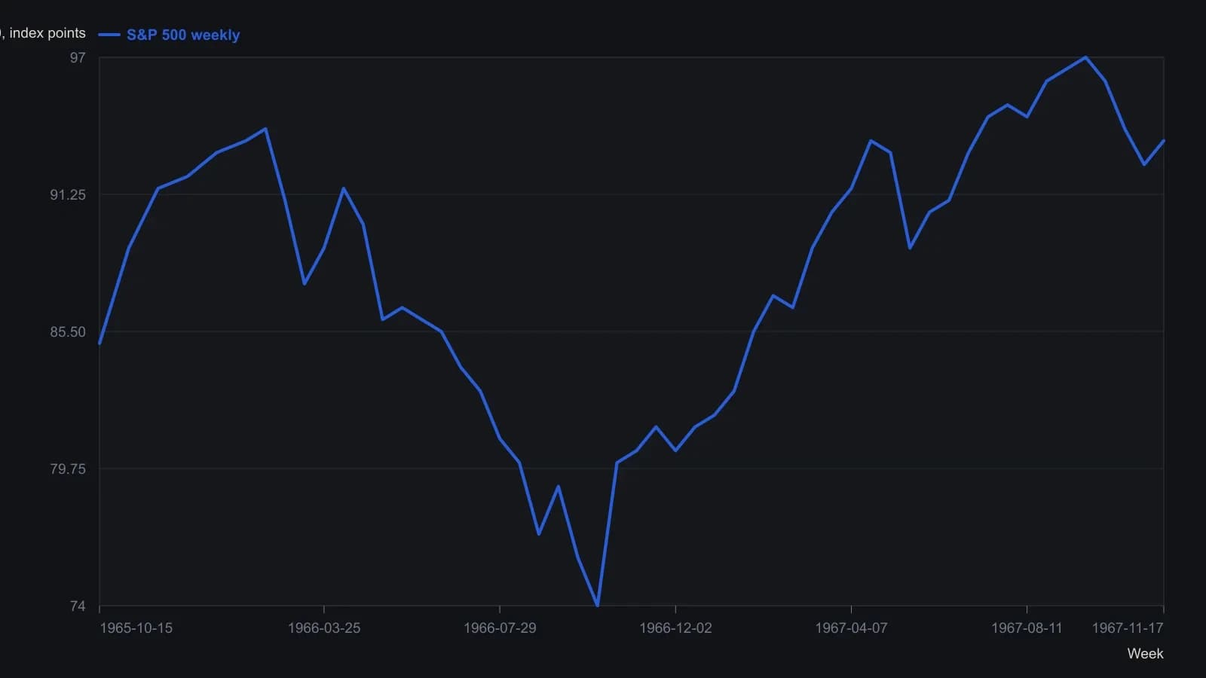Click the 1967-08-11 date label
The height and width of the screenshot is (678, 1206).
(x=1027, y=628)
